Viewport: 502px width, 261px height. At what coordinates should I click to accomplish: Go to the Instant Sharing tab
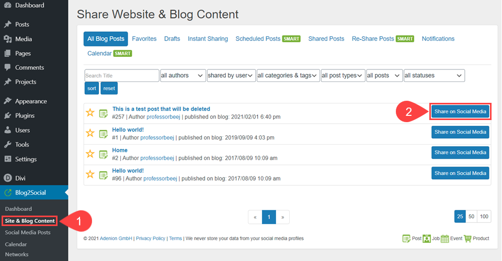click(x=208, y=39)
